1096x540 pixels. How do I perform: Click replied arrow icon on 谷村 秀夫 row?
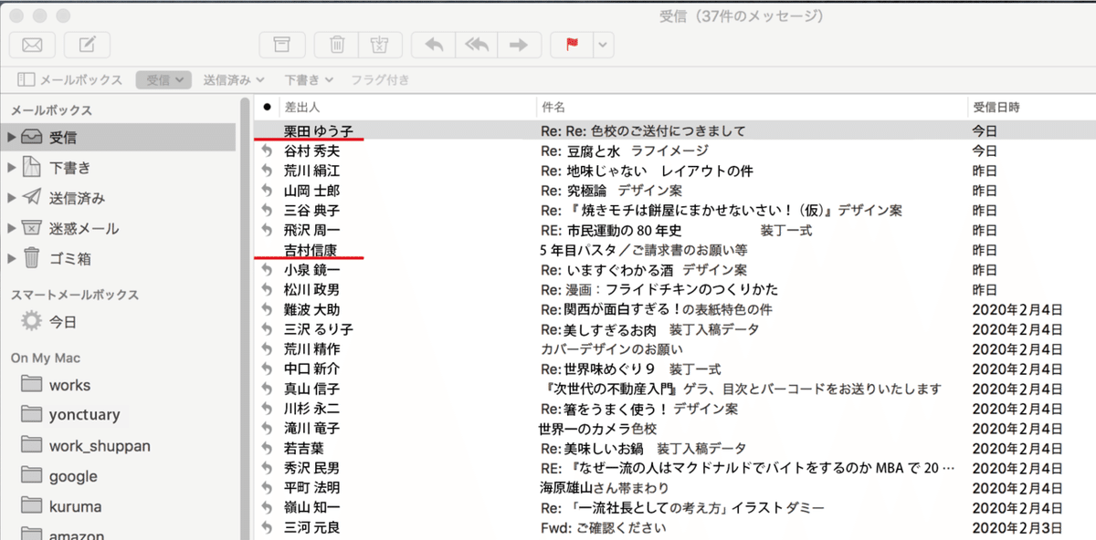click(x=266, y=151)
